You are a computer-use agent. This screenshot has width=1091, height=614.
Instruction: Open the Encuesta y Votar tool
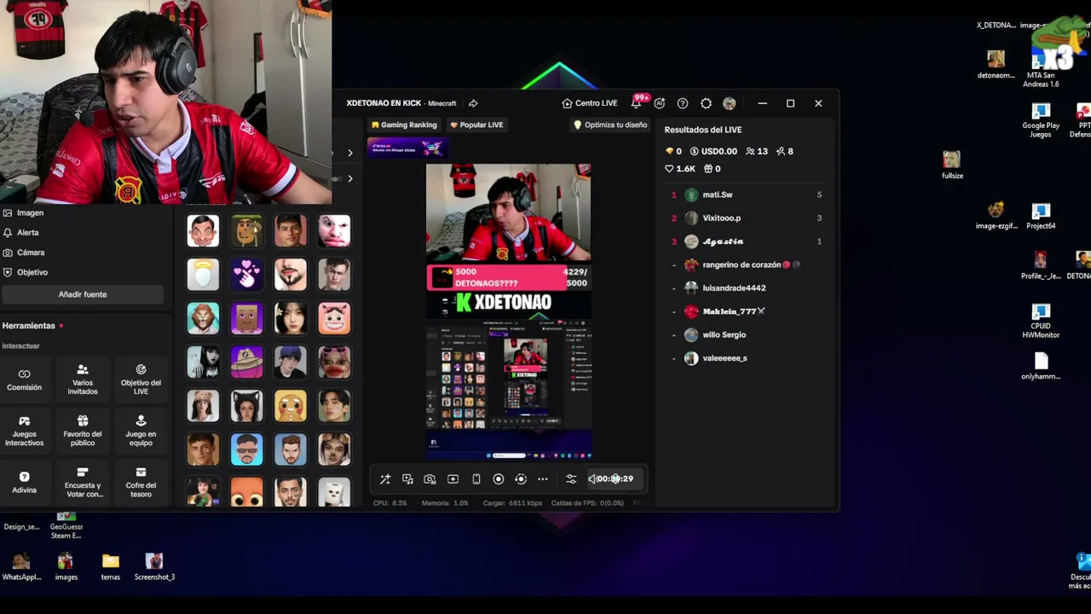[x=83, y=483]
